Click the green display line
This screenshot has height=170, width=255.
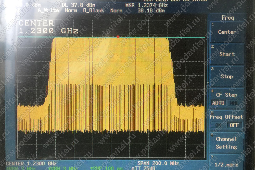[111, 37]
